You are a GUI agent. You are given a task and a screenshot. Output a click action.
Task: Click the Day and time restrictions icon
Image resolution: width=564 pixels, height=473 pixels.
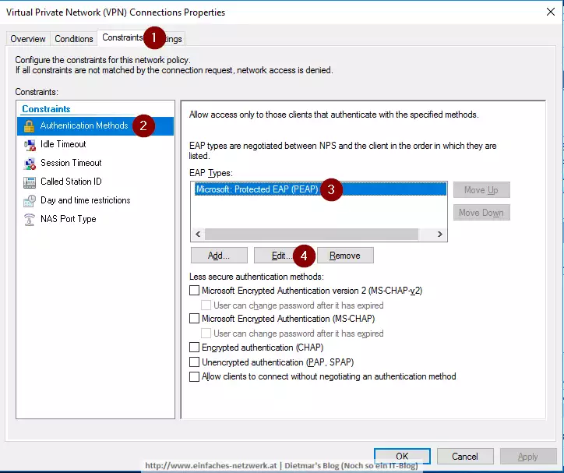tap(30, 200)
